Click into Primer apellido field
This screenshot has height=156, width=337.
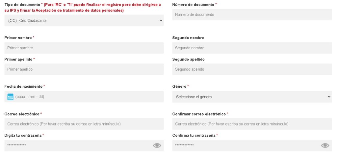84,69
